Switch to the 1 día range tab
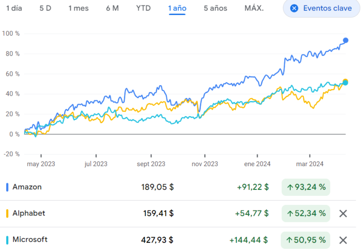This screenshot has height=251, width=363. coord(14,8)
